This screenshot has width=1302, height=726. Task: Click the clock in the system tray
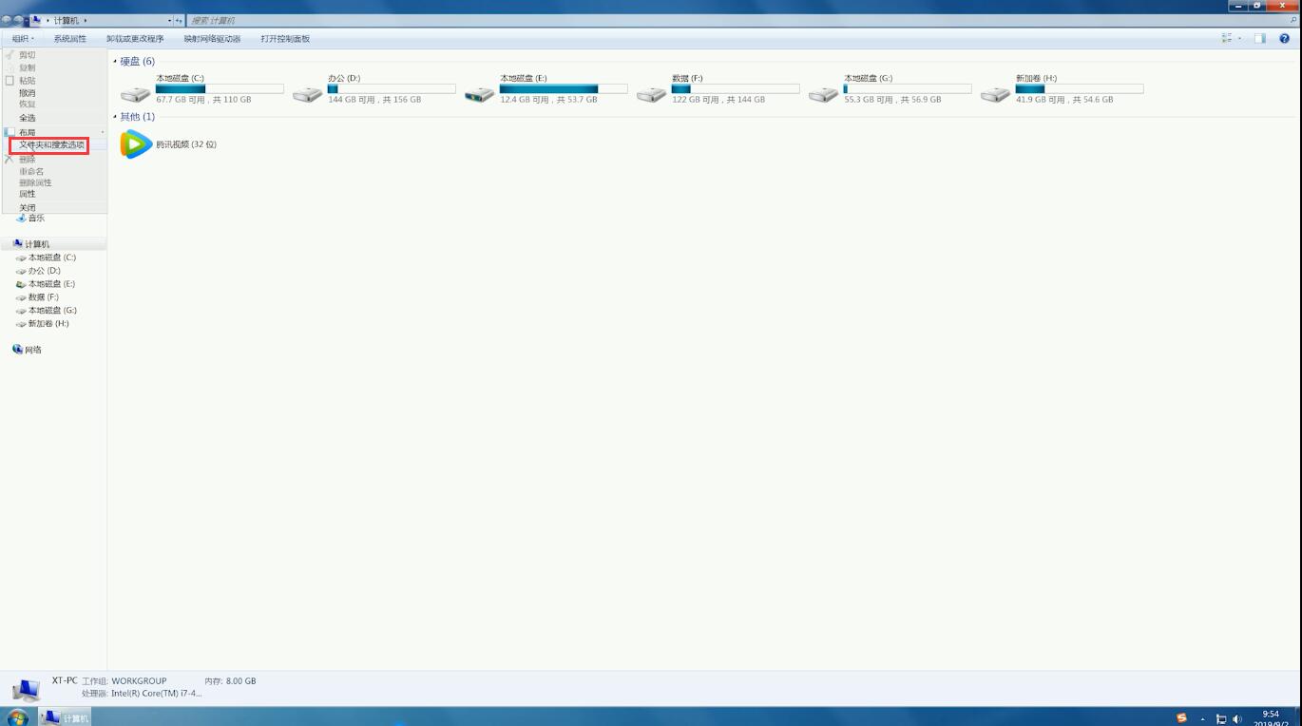1271,718
